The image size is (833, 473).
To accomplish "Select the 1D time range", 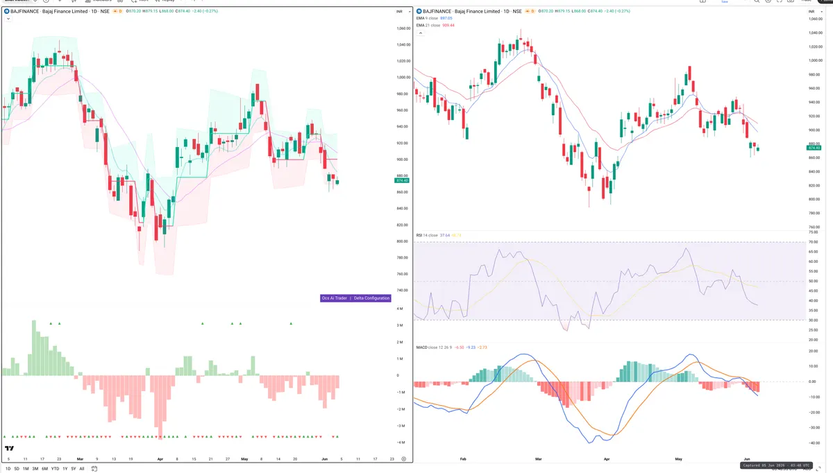I will (x=7, y=469).
